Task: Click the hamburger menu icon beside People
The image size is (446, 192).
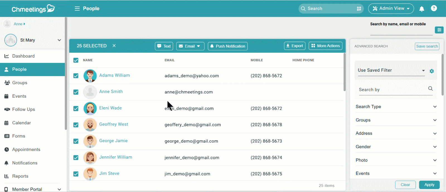Action: [x=77, y=9]
